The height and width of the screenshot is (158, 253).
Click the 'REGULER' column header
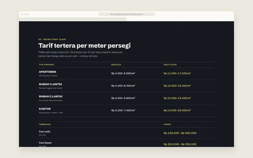click(116, 65)
